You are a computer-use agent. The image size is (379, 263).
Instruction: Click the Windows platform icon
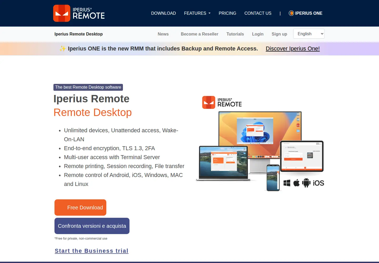coord(287,183)
